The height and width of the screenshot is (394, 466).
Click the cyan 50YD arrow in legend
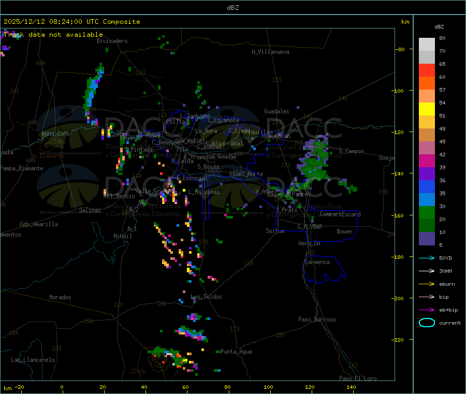pos(427,258)
